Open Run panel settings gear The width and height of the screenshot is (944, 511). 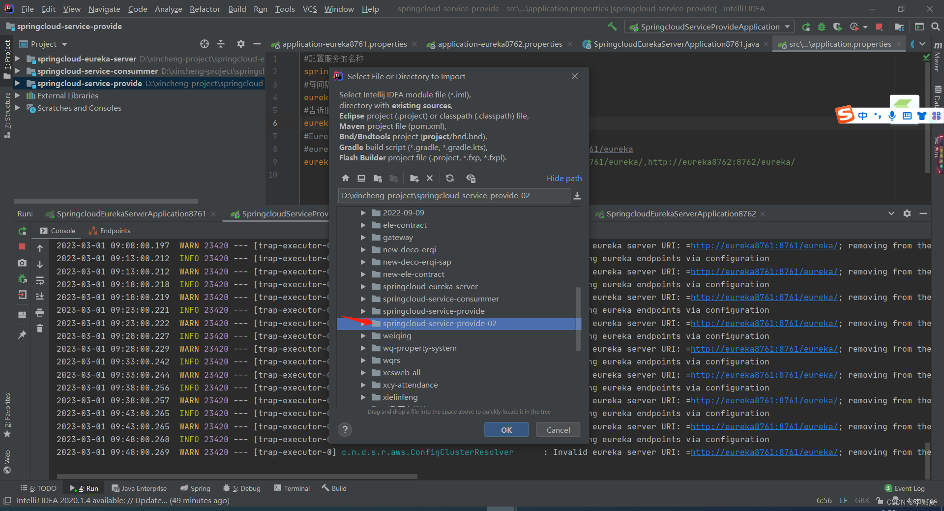click(907, 213)
